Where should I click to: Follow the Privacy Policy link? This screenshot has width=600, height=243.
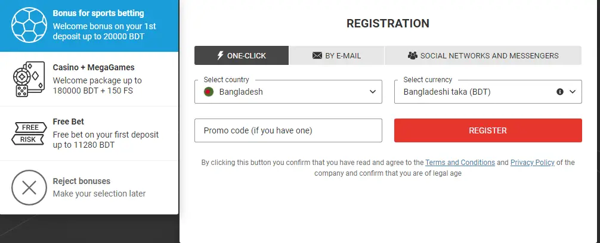(x=533, y=163)
